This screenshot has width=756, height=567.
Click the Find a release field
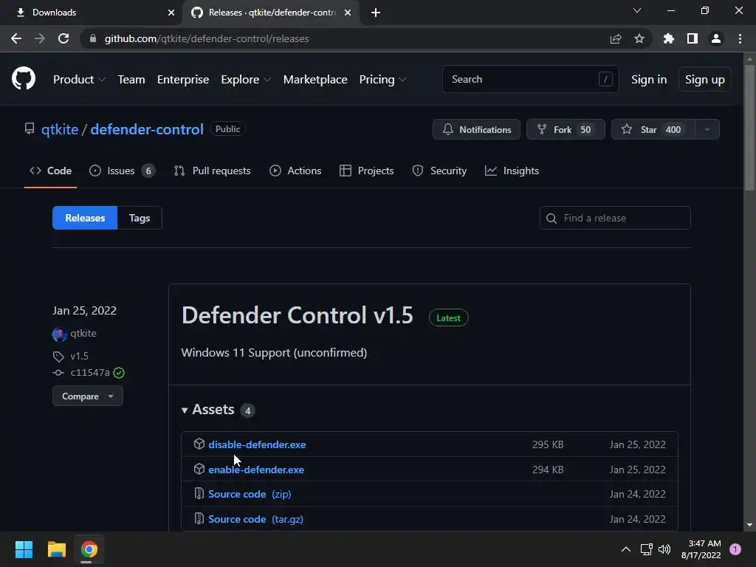[x=615, y=218]
